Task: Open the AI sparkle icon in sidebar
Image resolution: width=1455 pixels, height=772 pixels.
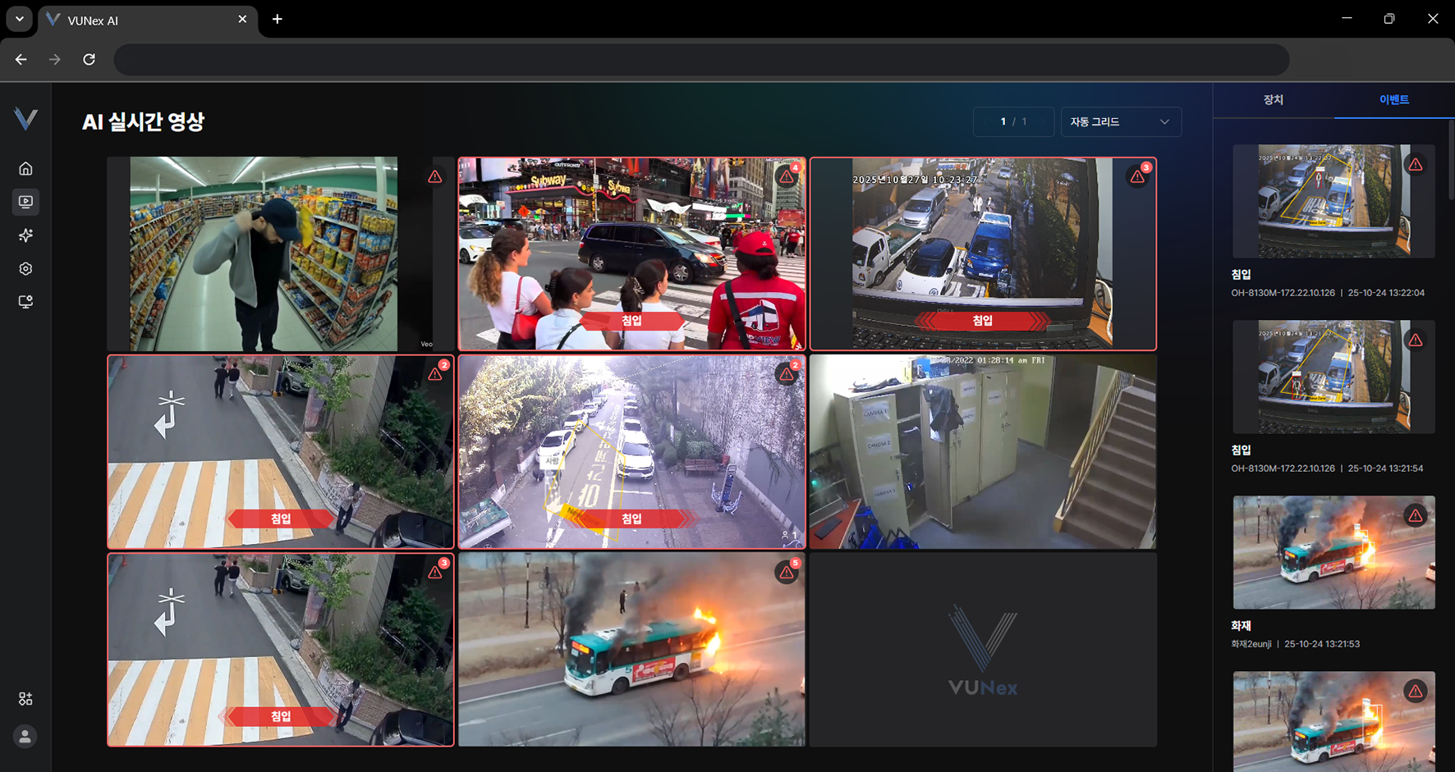Action: click(x=25, y=235)
